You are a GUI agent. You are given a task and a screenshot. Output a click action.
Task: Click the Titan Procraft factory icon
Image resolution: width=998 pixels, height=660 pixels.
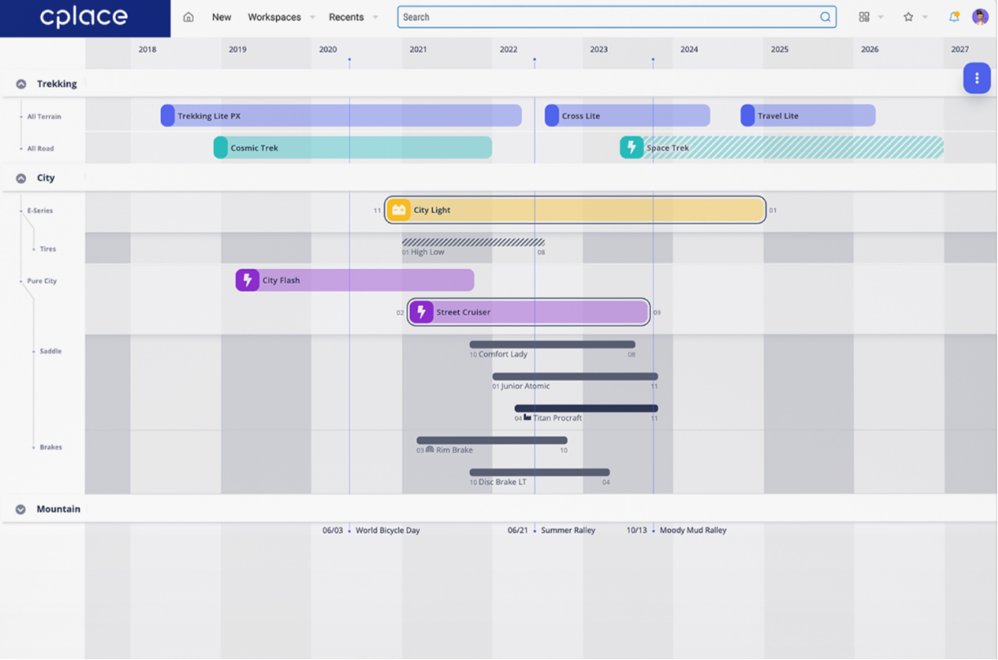528,418
